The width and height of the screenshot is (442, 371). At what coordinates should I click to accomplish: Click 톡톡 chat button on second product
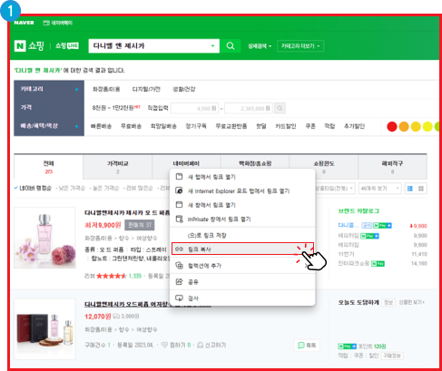(307, 346)
